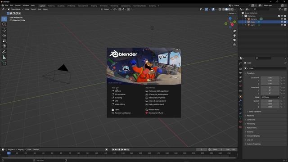Open the Object Data green triangle tab
The height and width of the screenshot is (162, 288).
point(240,117)
